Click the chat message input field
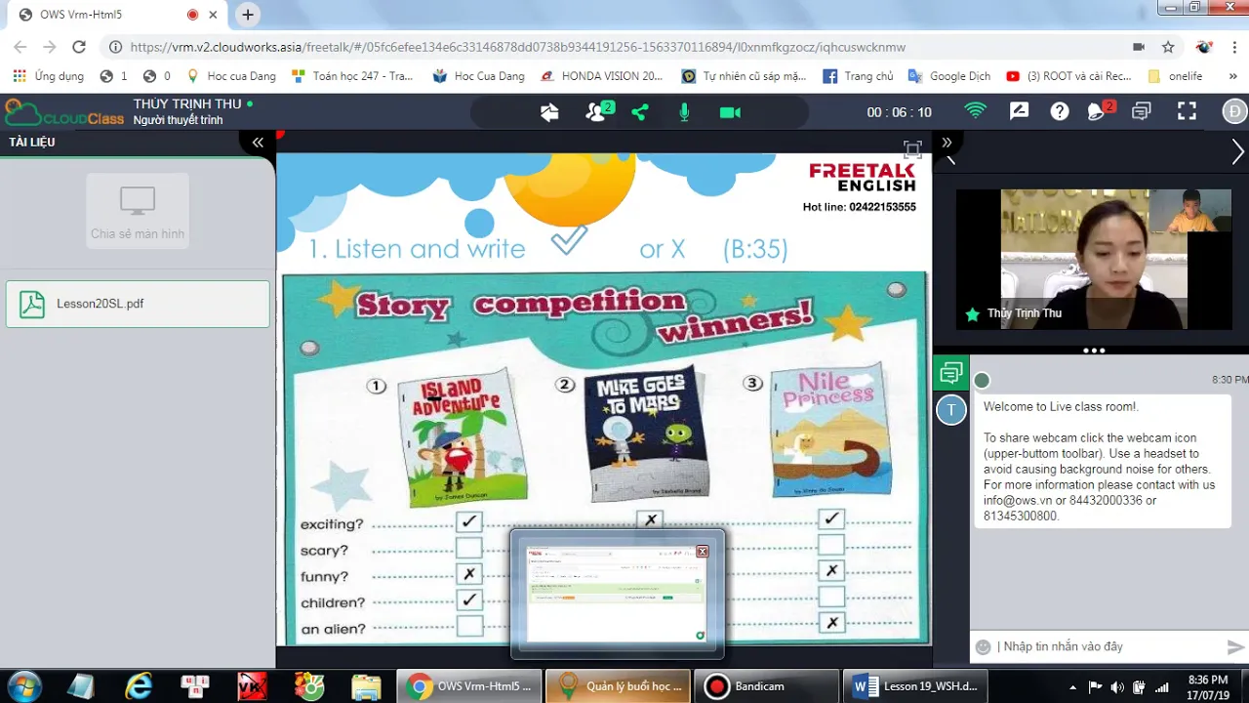 (x=1108, y=646)
